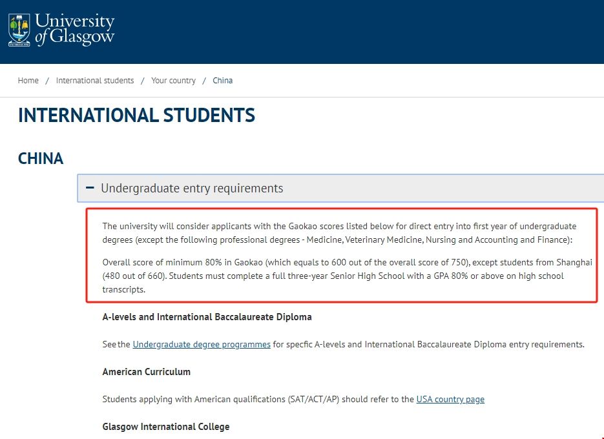Click the A-levels and International Baccalaureate heading
The width and height of the screenshot is (604, 439).
(x=207, y=317)
